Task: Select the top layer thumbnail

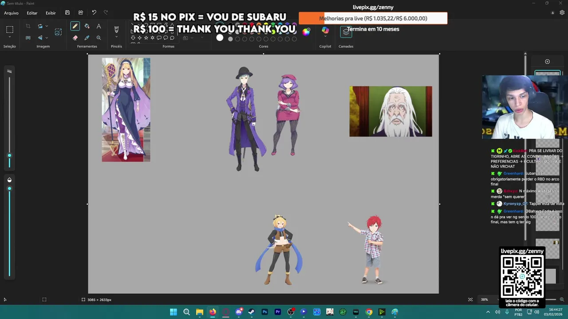Action: click(x=548, y=74)
